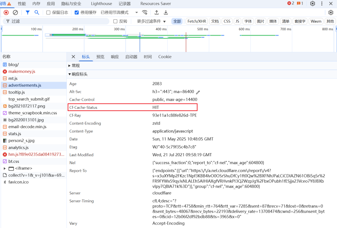Toggle the network filter bar
This screenshot has width=337, height=228.
[27, 12]
